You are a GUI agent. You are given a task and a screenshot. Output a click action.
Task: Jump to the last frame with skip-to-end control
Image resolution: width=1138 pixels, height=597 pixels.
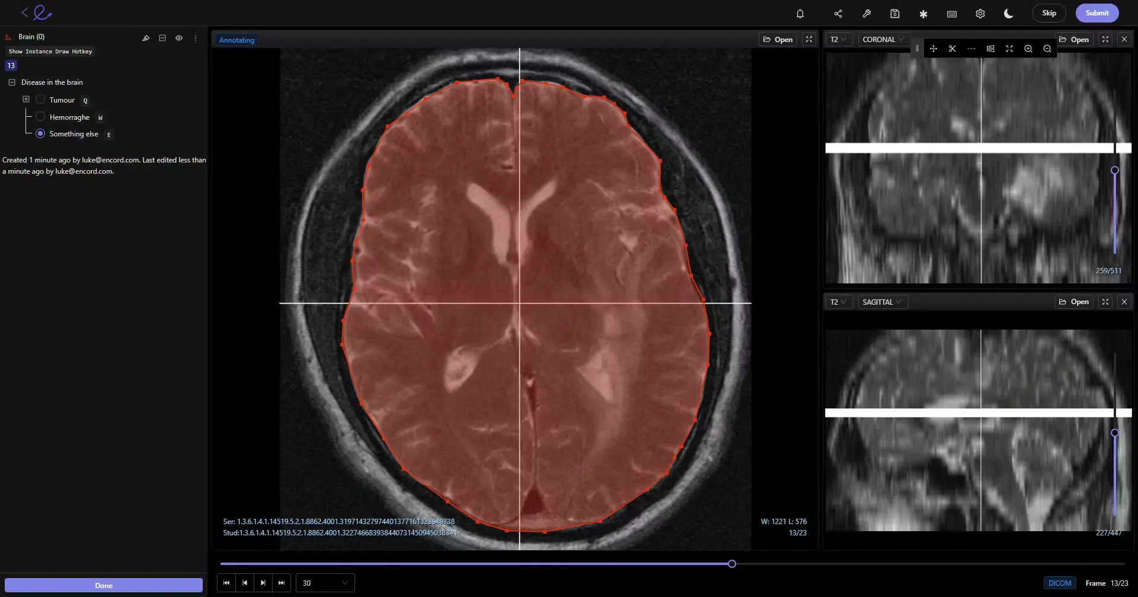(282, 583)
